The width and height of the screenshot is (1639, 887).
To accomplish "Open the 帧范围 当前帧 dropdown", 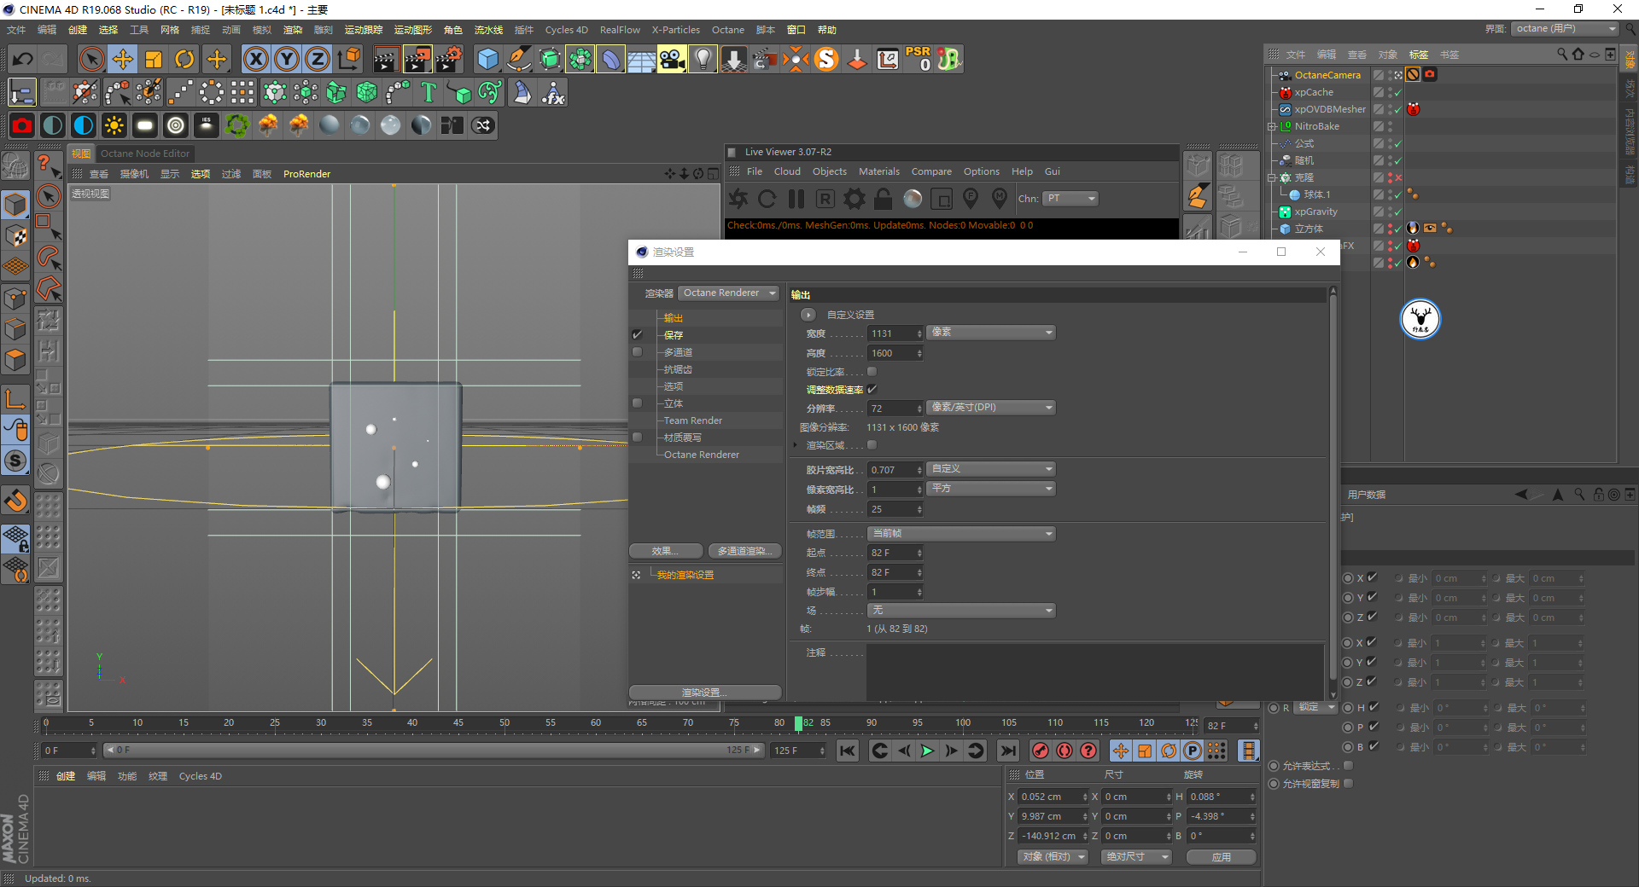I will tap(961, 533).
